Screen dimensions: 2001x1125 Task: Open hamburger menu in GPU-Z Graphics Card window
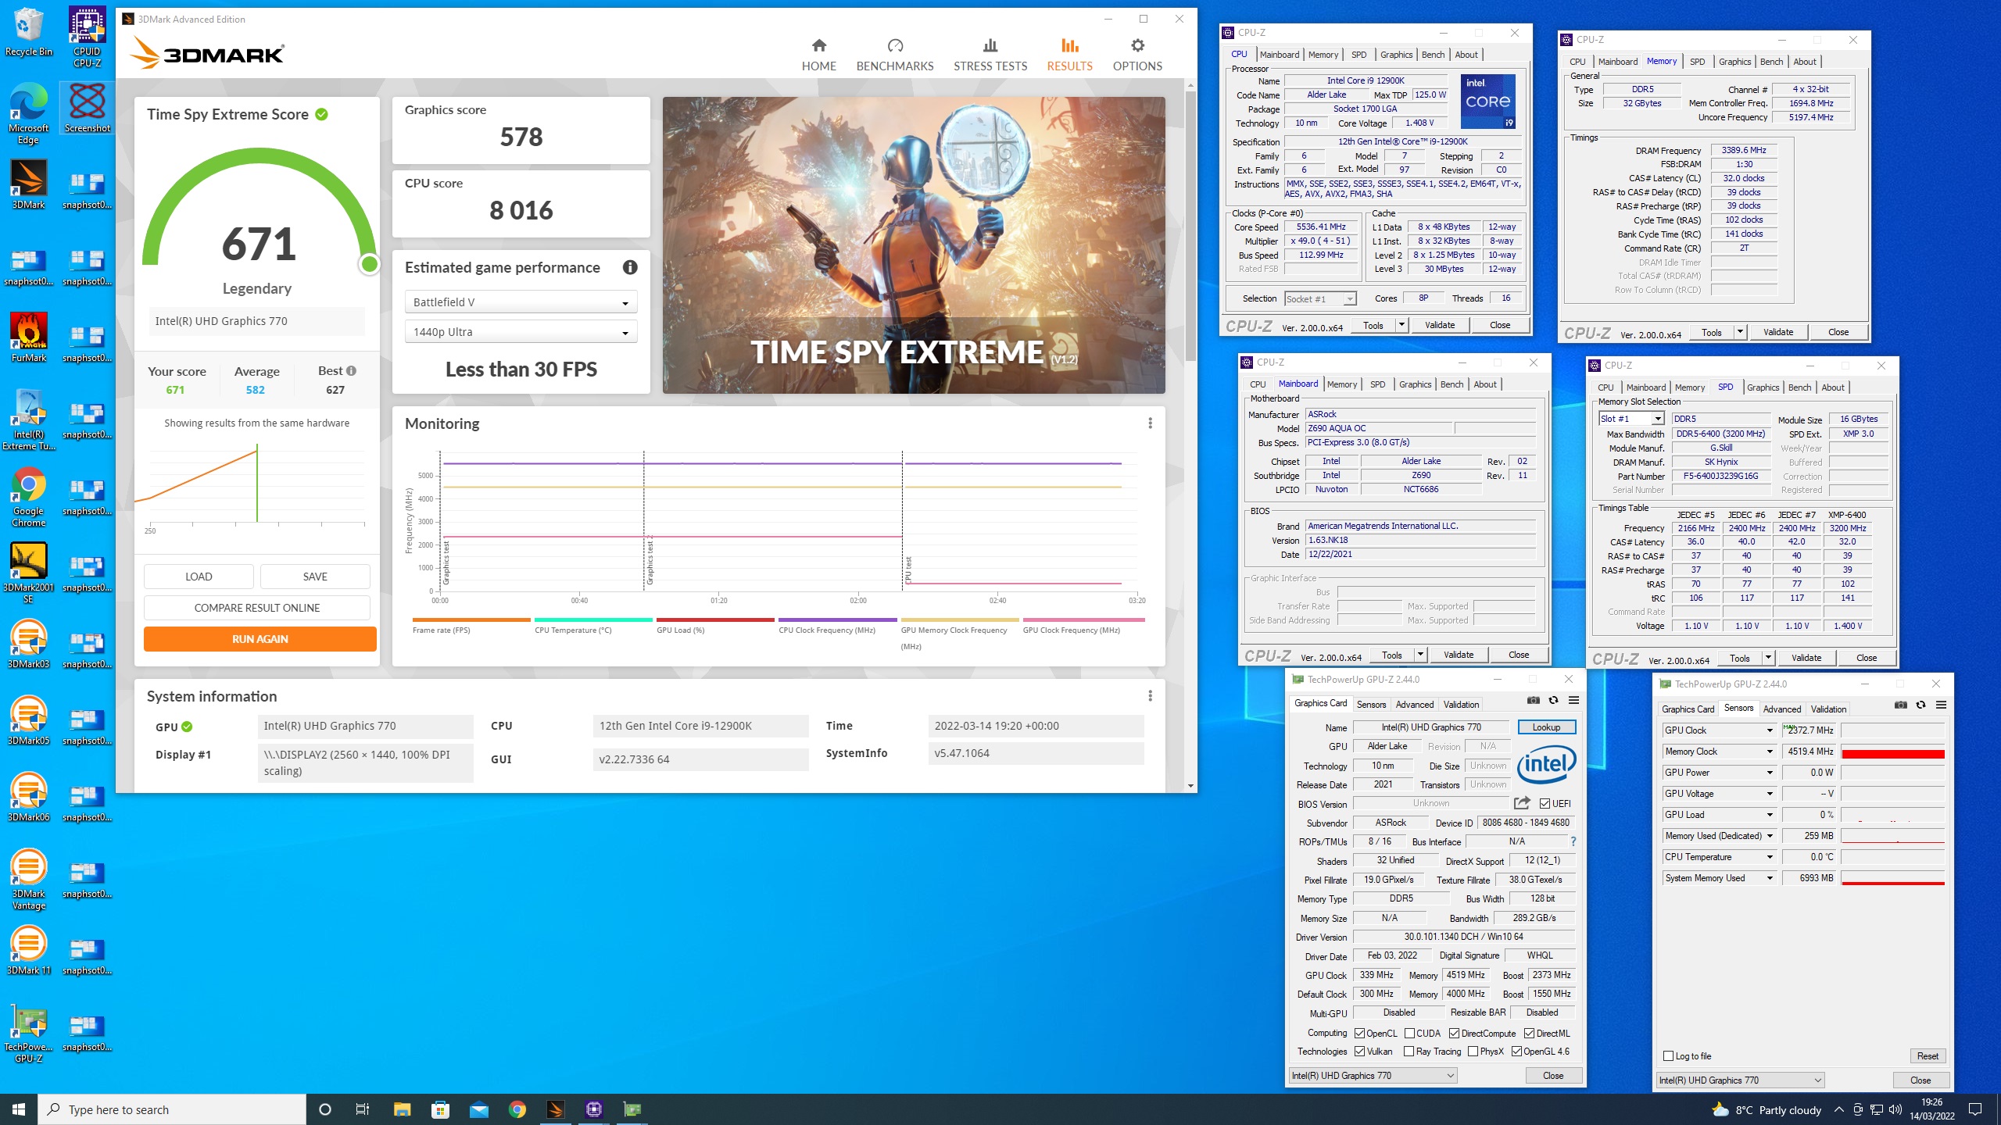[1573, 701]
